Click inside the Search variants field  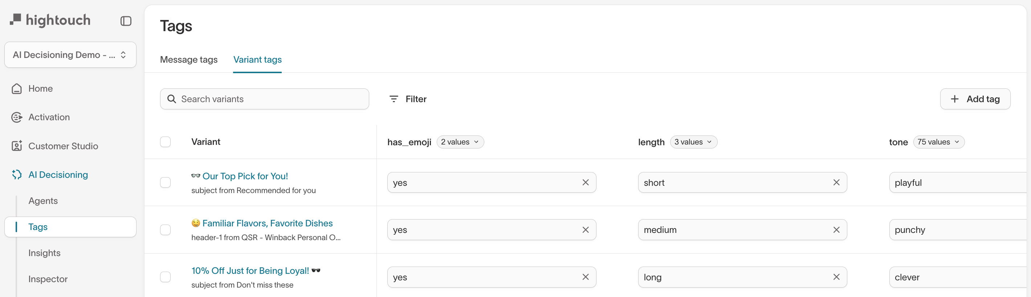(264, 99)
